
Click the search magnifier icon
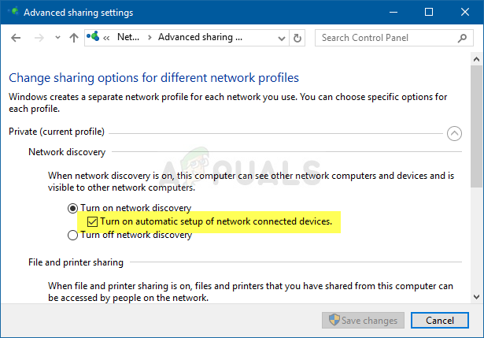[x=464, y=37]
